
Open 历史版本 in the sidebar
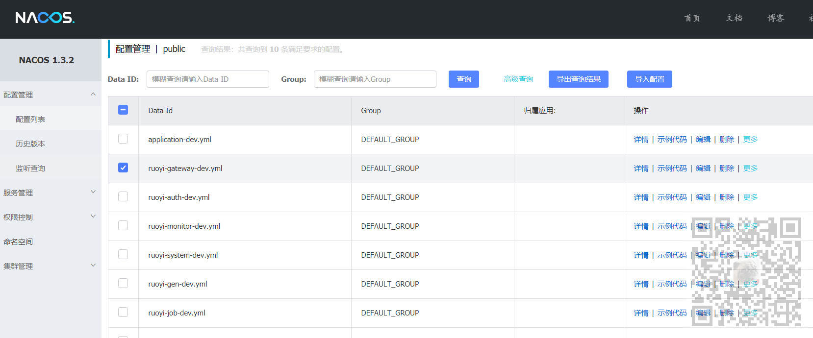[30, 144]
